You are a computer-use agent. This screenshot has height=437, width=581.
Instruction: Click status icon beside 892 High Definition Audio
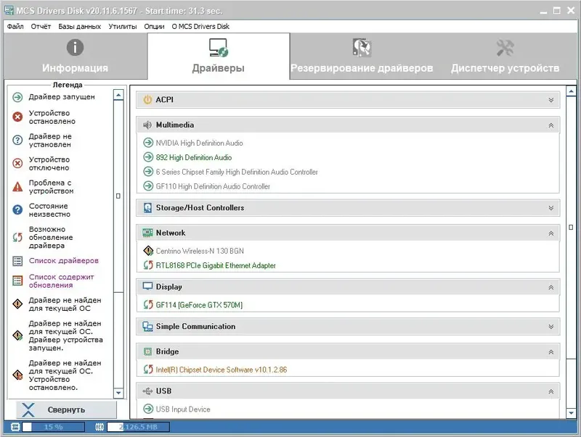click(x=148, y=157)
